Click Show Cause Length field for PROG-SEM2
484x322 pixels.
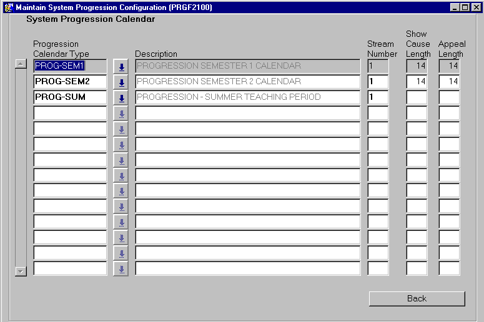pyautogui.click(x=417, y=82)
